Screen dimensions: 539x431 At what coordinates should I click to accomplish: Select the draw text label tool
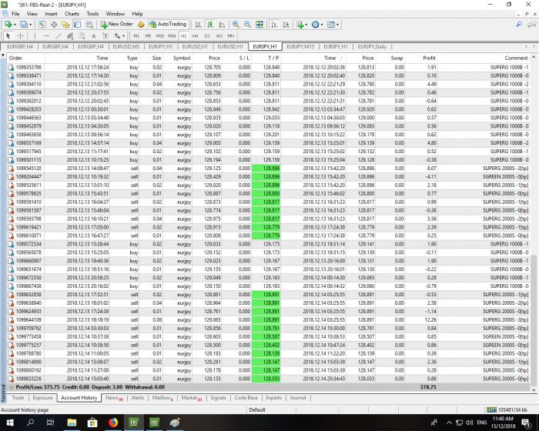click(93, 35)
